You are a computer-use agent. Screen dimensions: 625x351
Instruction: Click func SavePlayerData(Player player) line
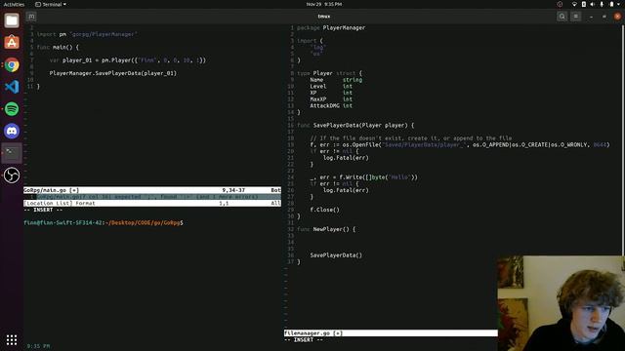pos(355,125)
